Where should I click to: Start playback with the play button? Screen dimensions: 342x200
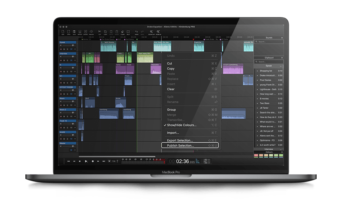[86, 161]
